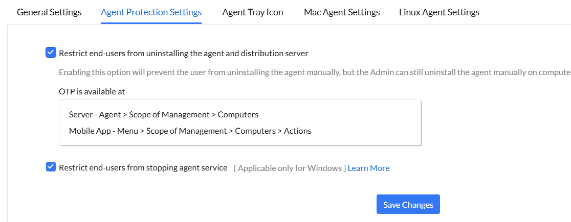Switch to the Agent Tray Icon tab

pyautogui.click(x=252, y=12)
